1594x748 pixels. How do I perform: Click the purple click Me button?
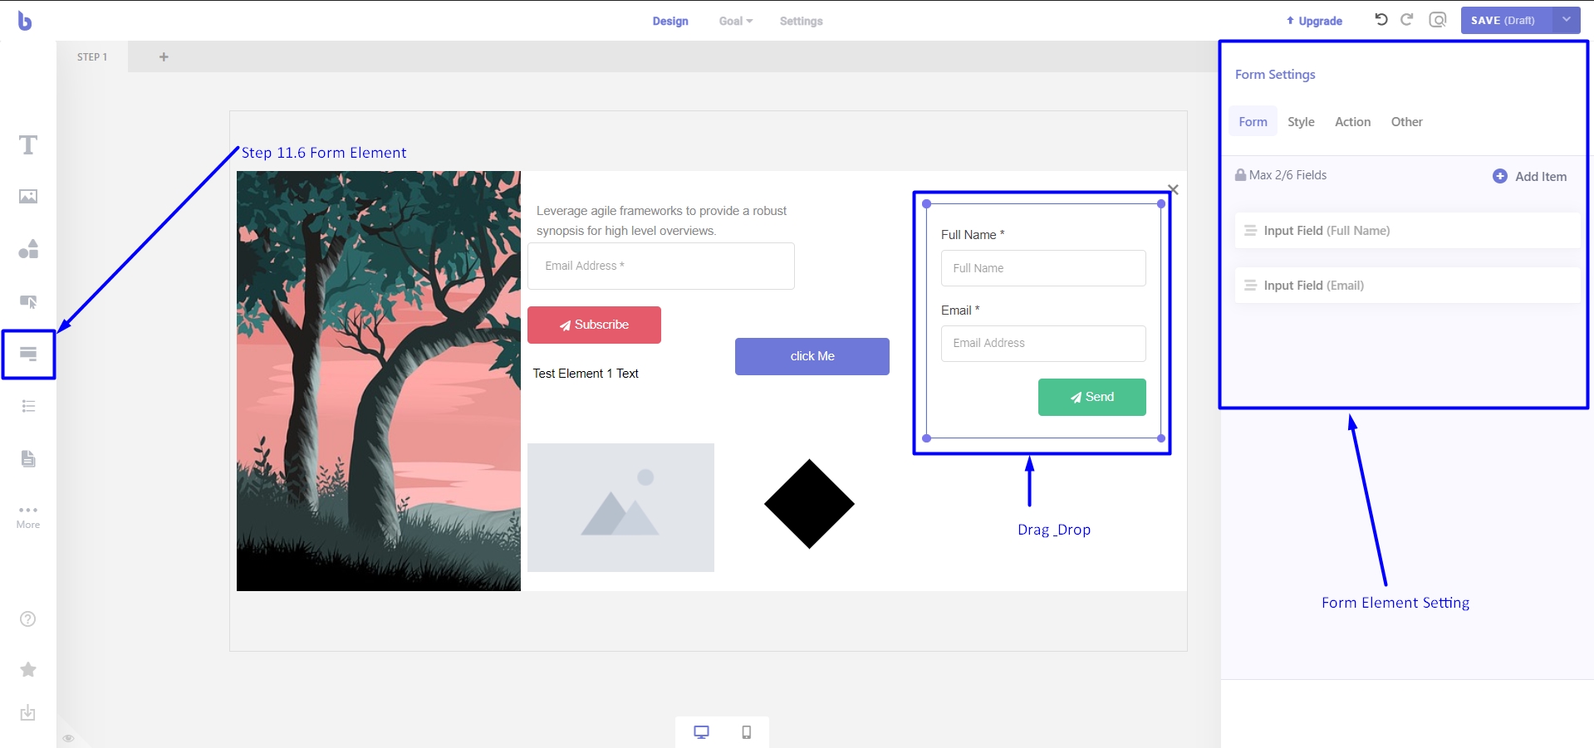tap(812, 356)
